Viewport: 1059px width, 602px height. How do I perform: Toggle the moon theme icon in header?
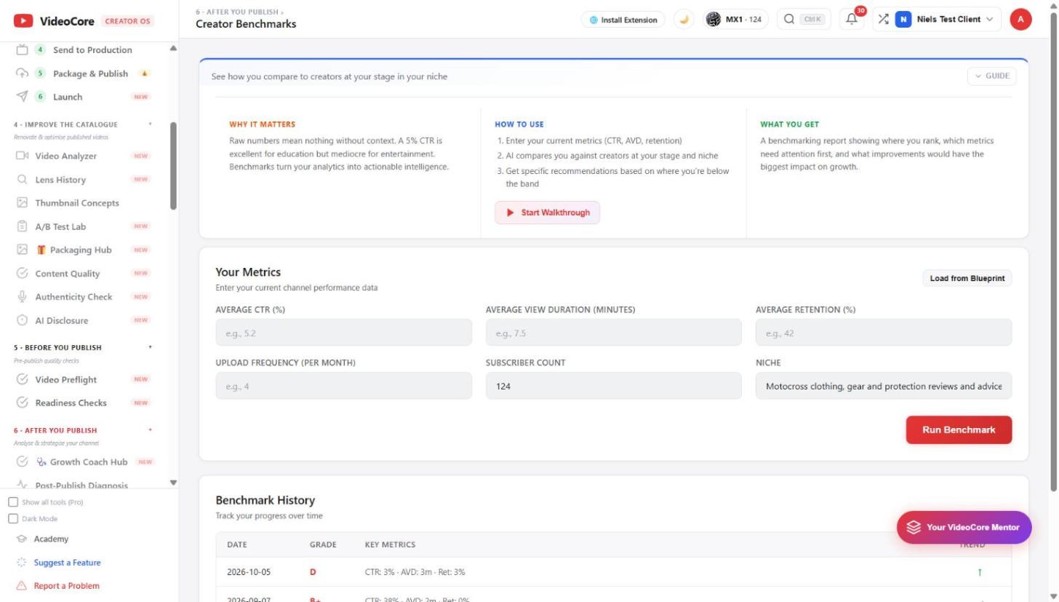point(684,20)
